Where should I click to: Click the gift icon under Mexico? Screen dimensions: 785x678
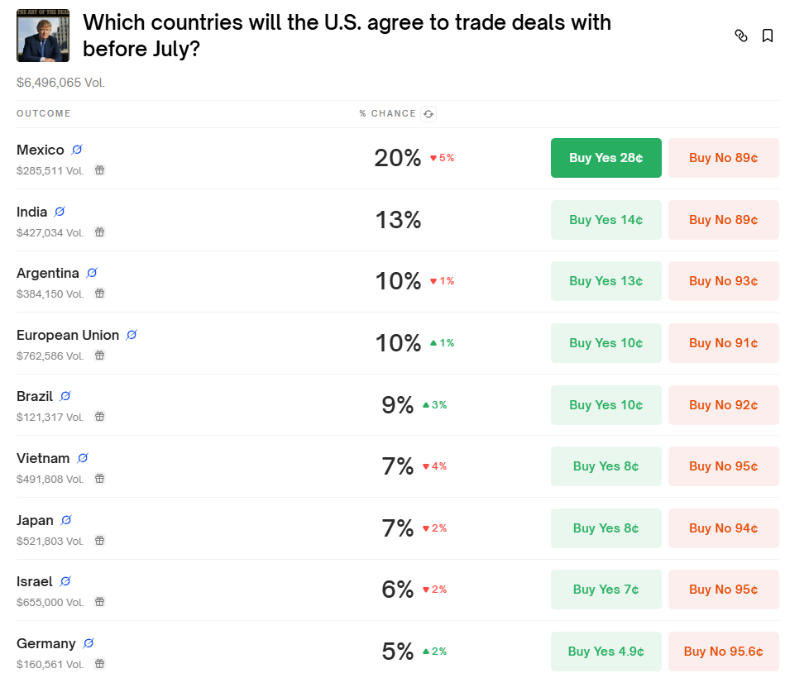pos(100,170)
